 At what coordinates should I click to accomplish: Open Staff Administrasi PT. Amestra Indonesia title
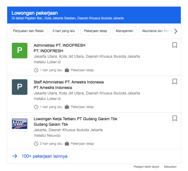tap(69, 82)
